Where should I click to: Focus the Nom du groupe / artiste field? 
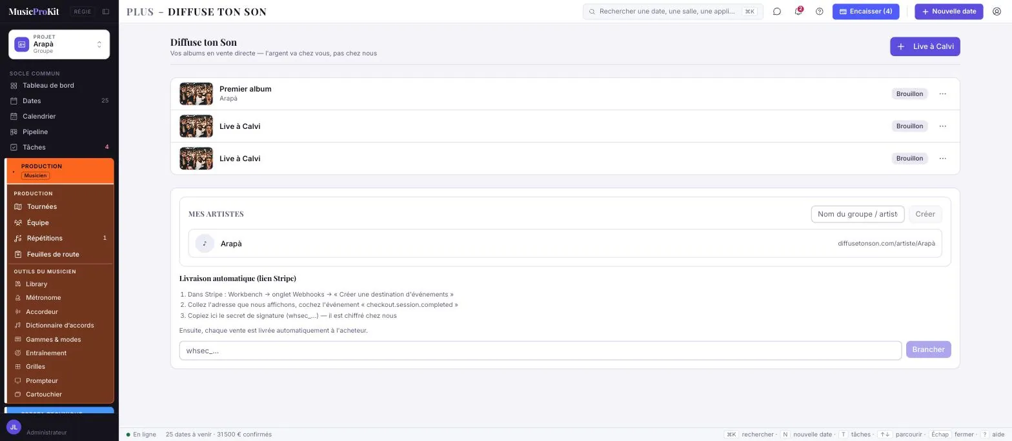tap(857, 214)
